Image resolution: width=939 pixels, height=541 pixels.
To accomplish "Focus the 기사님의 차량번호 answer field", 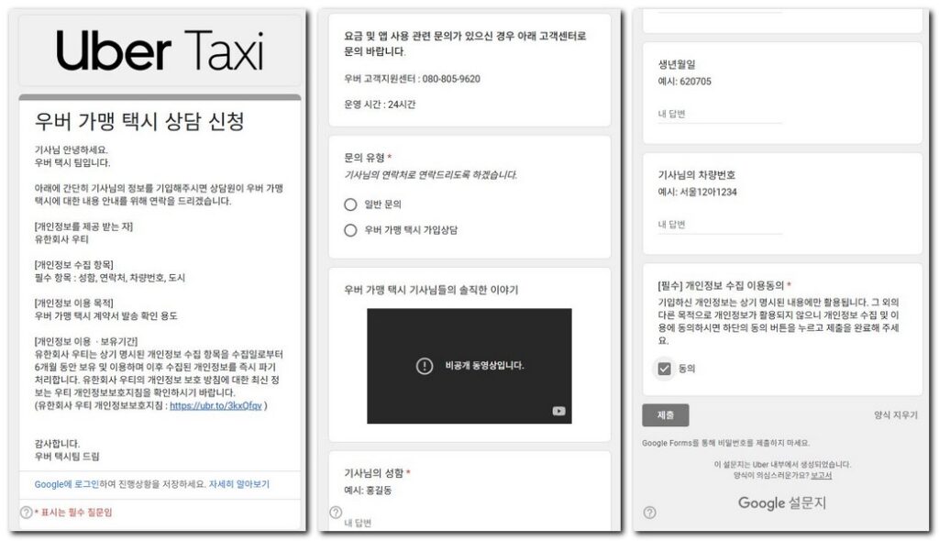I will [x=720, y=225].
